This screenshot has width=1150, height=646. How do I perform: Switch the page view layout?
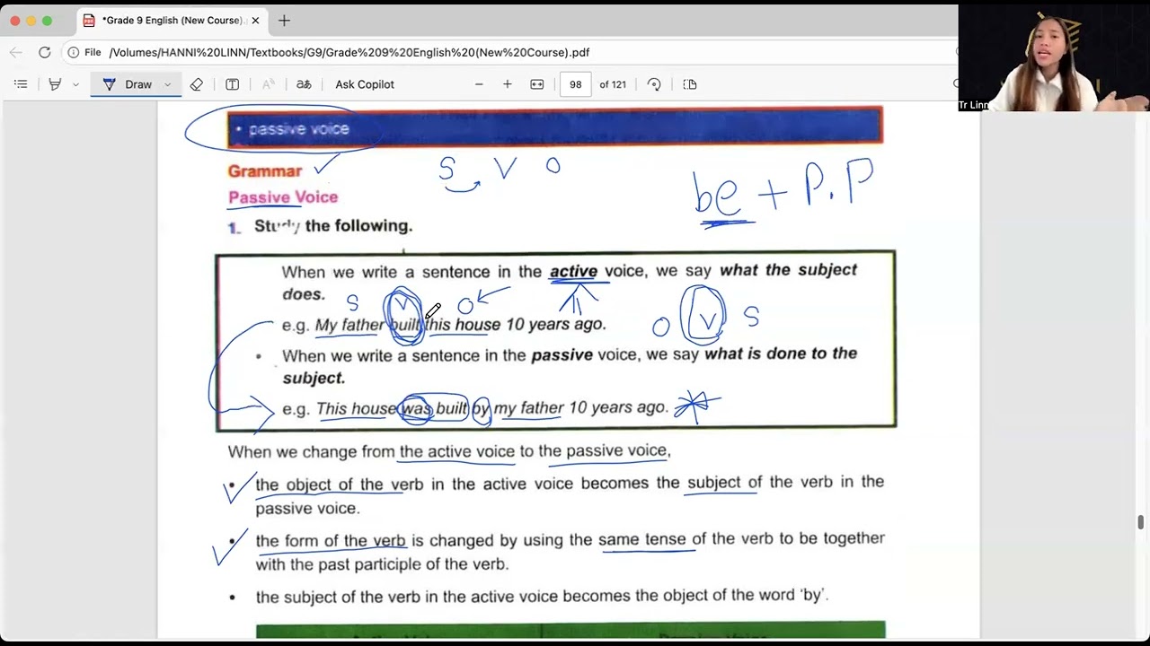[690, 84]
